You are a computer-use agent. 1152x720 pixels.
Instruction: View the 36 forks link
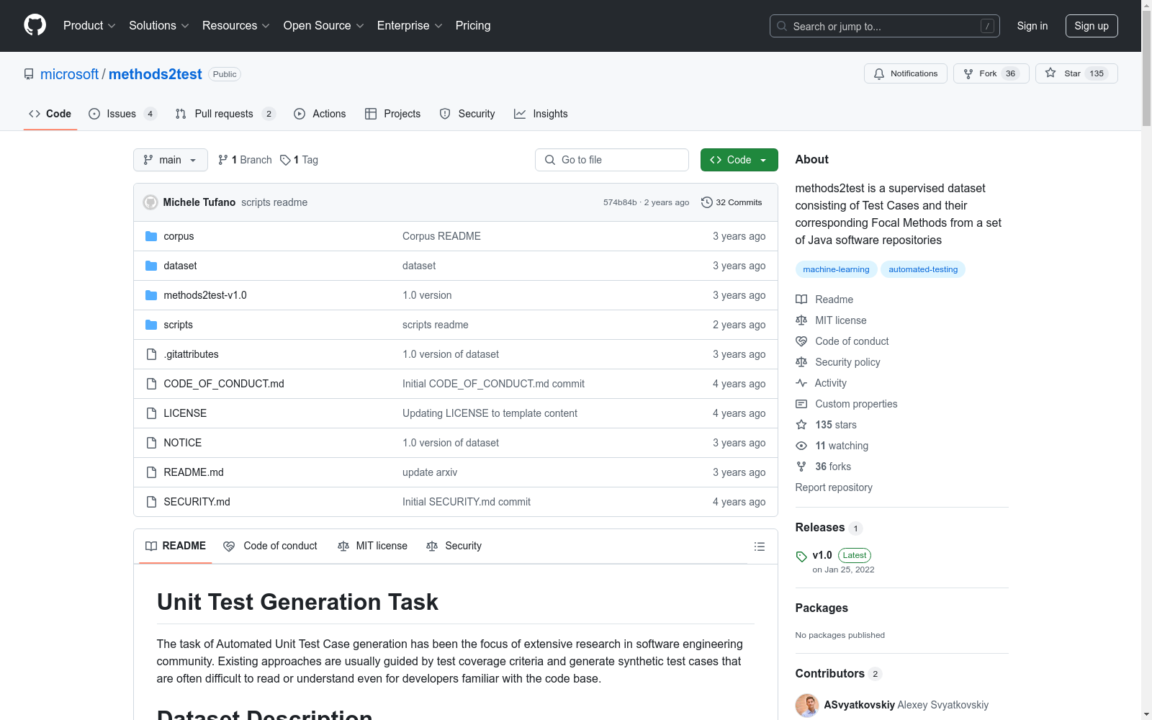pos(824,467)
